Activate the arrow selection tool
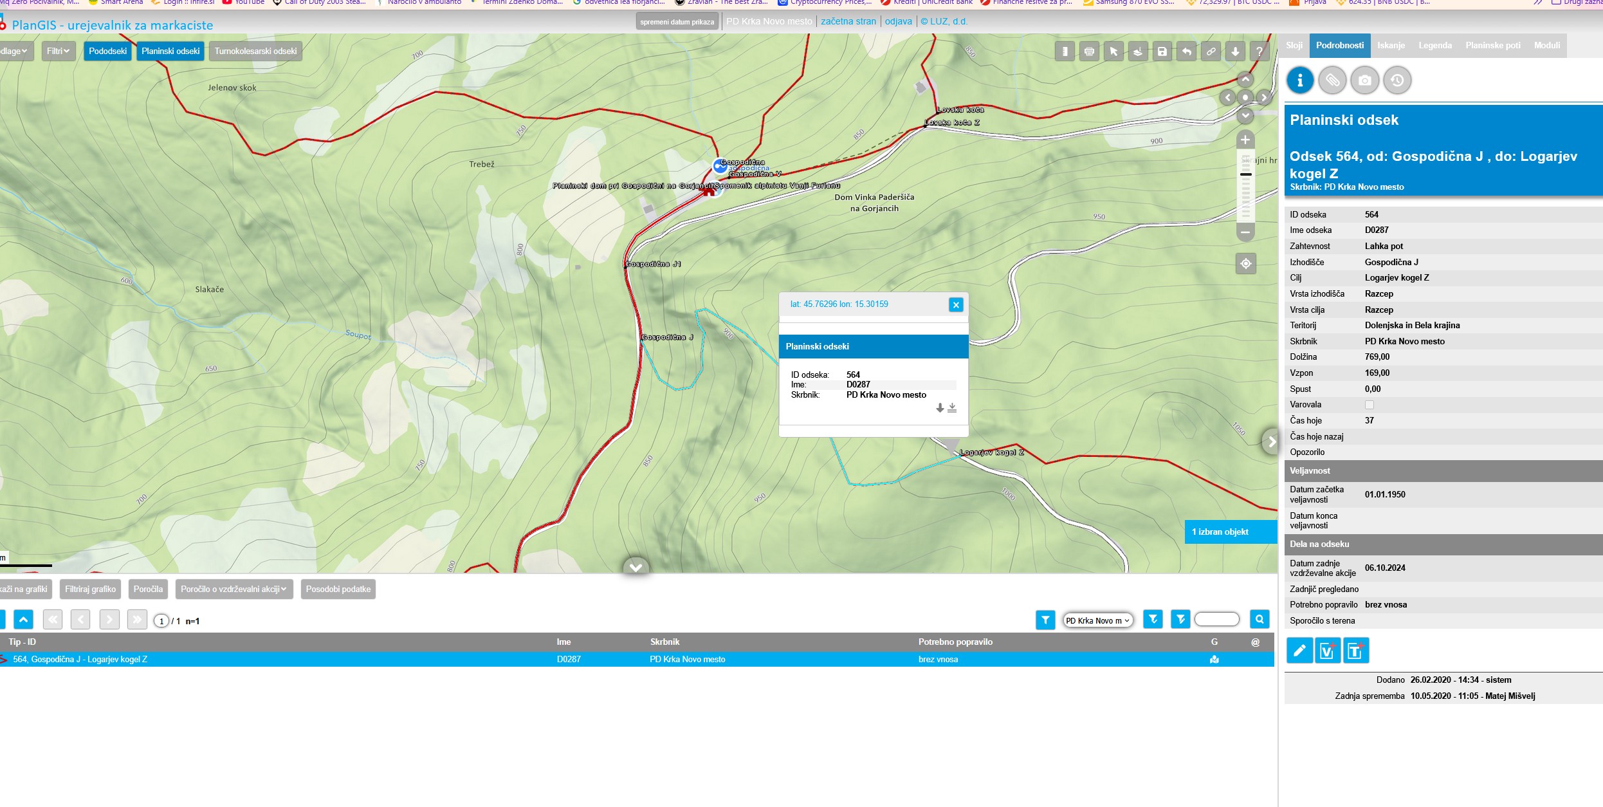 pos(1113,51)
